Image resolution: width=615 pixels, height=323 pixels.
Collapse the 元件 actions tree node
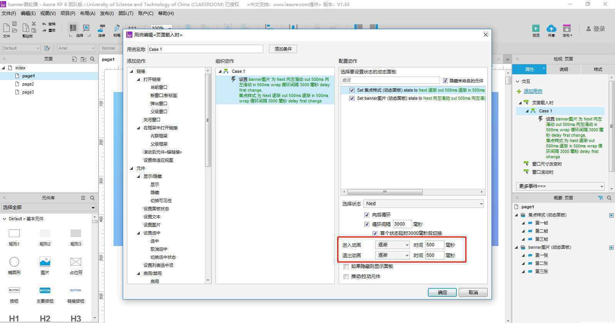coord(132,168)
